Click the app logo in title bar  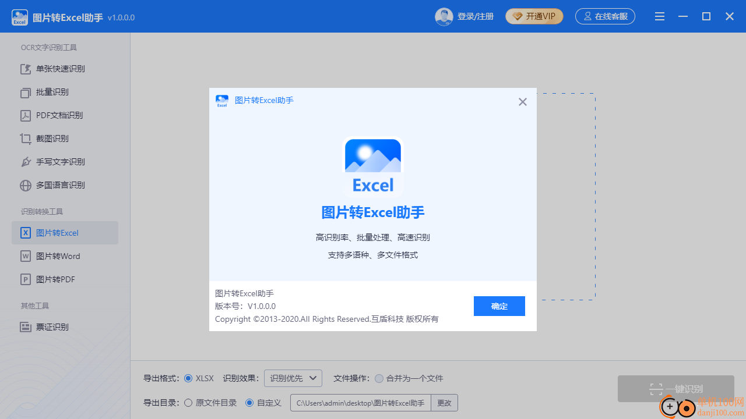(20, 17)
